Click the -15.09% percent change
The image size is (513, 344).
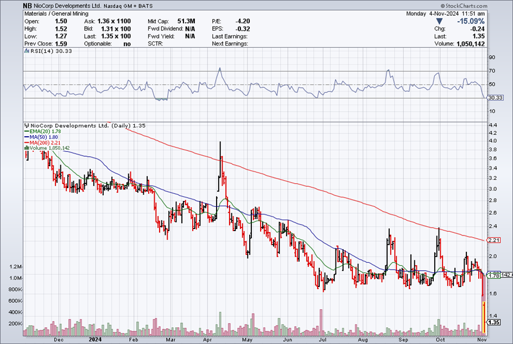[x=471, y=21]
